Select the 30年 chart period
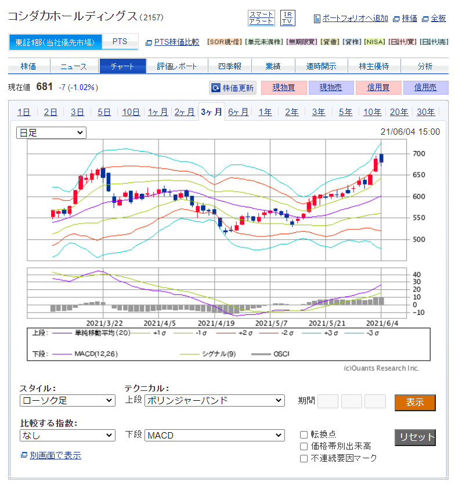Viewport: 455px width, 485px height. [426, 112]
